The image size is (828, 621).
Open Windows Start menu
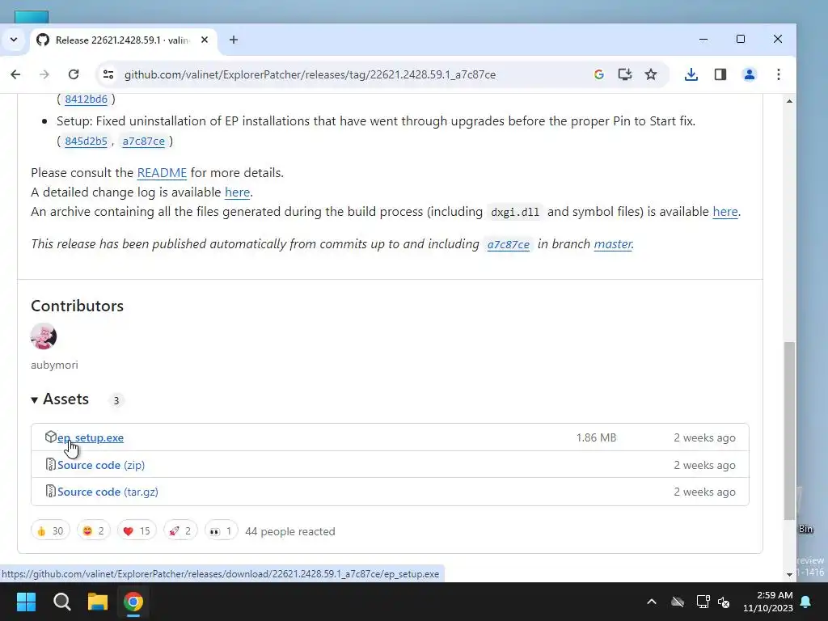tap(26, 602)
